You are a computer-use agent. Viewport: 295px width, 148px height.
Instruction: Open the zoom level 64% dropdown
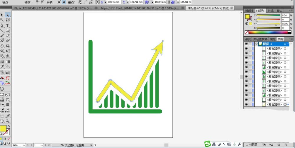(24, 145)
